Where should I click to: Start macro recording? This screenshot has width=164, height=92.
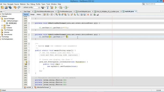(x=88, y=15)
